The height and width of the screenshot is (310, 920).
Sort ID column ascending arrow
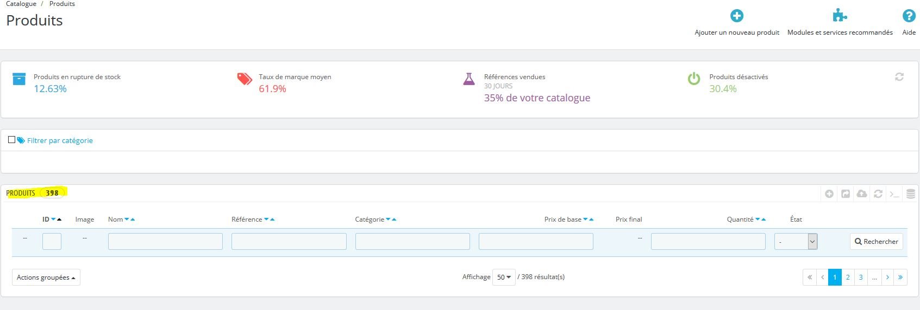(x=59, y=219)
